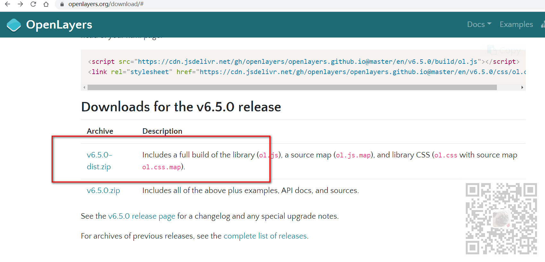Click the QR code image
This screenshot has width=545, height=262.
(501, 219)
